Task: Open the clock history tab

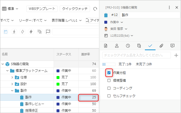Action: [x=128, y=45]
